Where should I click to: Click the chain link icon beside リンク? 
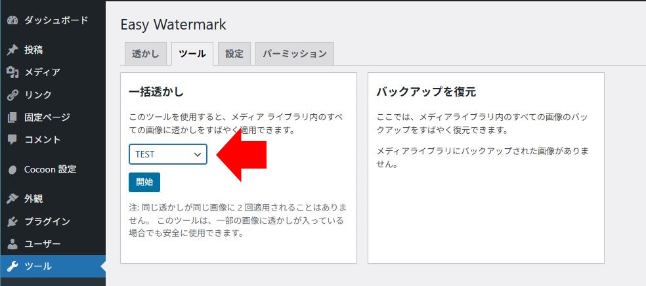(x=12, y=94)
